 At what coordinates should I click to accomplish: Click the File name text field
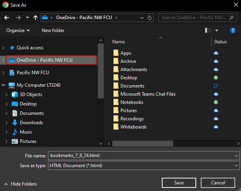140,155
